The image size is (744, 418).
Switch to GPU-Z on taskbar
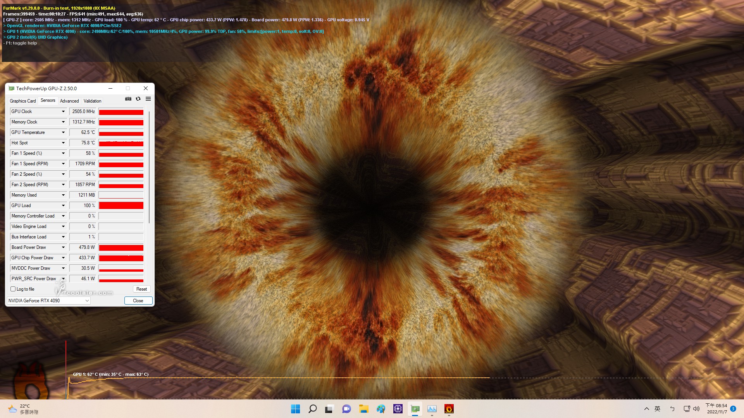pos(415,409)
